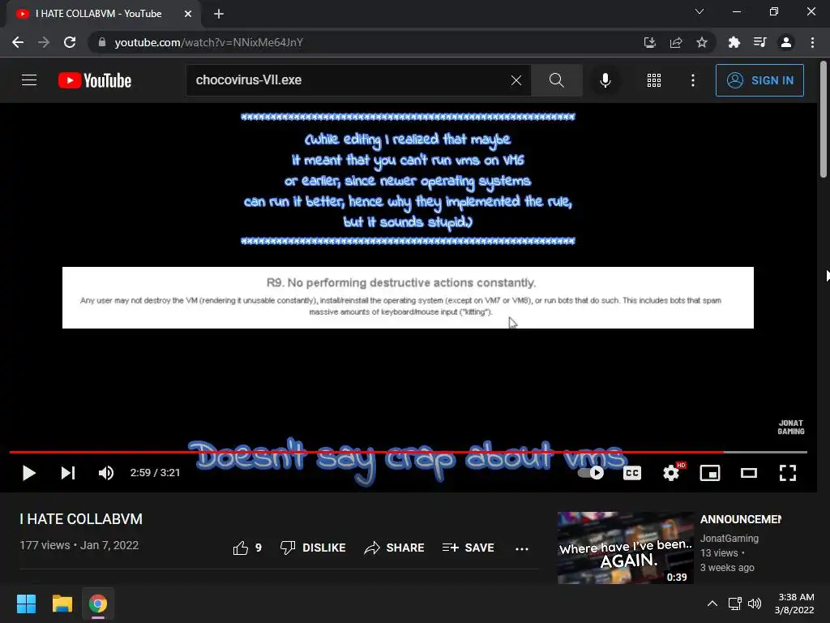Close the I HATE COLLABVM tab
Viewport: 830px width, 623px height.
pyautogui.click(x=188, y=14)
